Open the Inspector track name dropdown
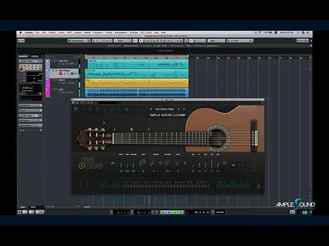The height and width of the screenshot is (246, 329). click(x=30, y=61)
